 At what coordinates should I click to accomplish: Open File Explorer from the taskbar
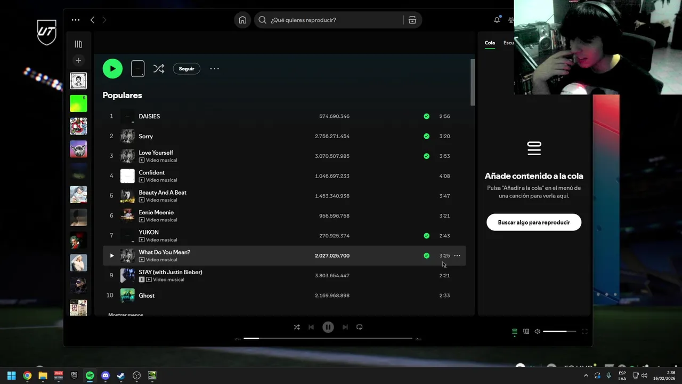43,375
